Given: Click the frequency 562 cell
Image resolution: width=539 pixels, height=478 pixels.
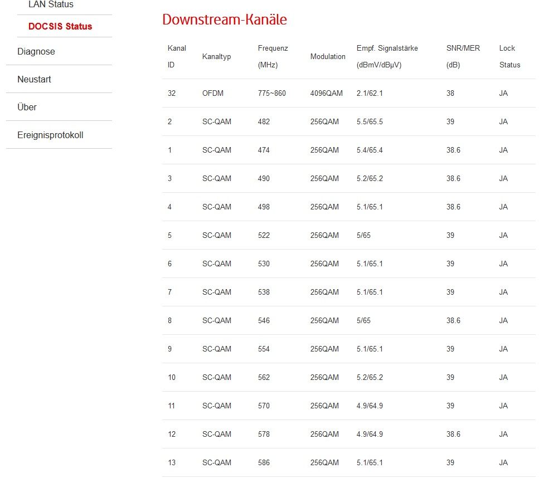Looking at the screenshot, I should (264, 377).
